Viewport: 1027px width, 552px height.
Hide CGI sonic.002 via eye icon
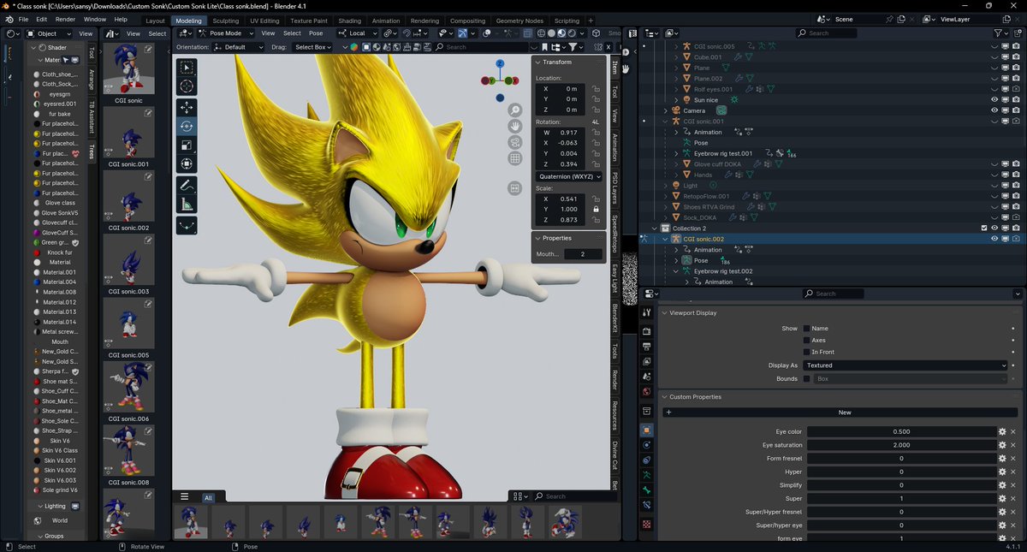point(994,239)
